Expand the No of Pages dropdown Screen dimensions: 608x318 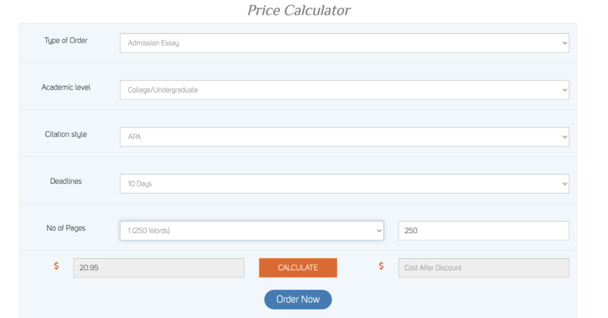point(252,230)
